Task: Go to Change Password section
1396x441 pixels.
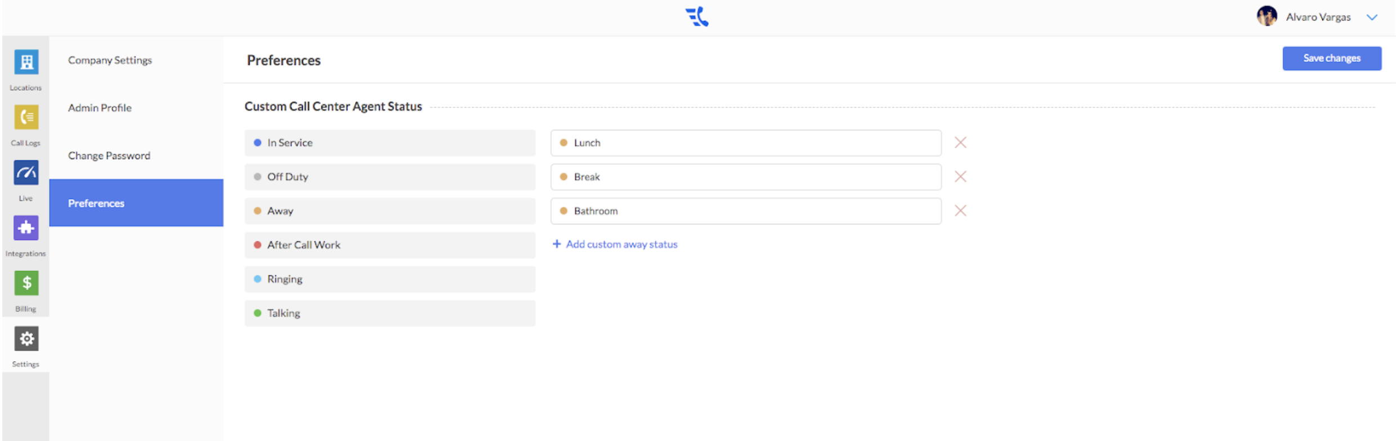Action: pyautogui.click(x=109, y=156)
